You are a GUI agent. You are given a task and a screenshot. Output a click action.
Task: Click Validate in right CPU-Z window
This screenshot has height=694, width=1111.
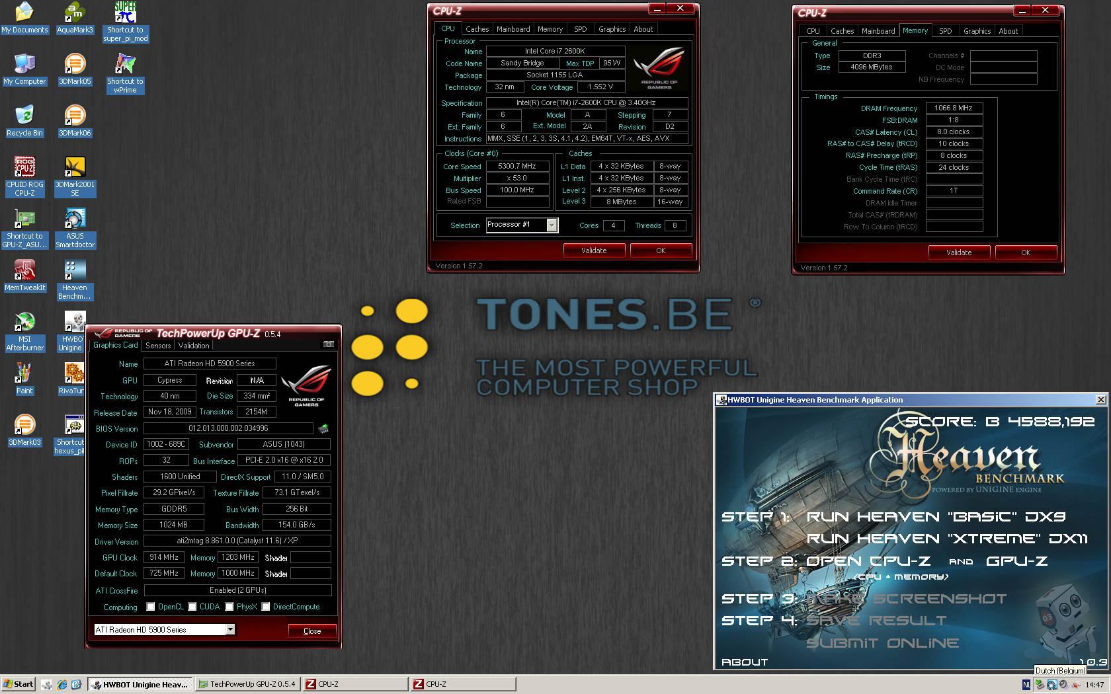pyautogui.click(x=959, y=252)
